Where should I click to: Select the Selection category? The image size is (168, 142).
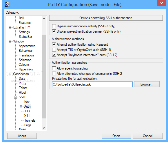(25, 60)
